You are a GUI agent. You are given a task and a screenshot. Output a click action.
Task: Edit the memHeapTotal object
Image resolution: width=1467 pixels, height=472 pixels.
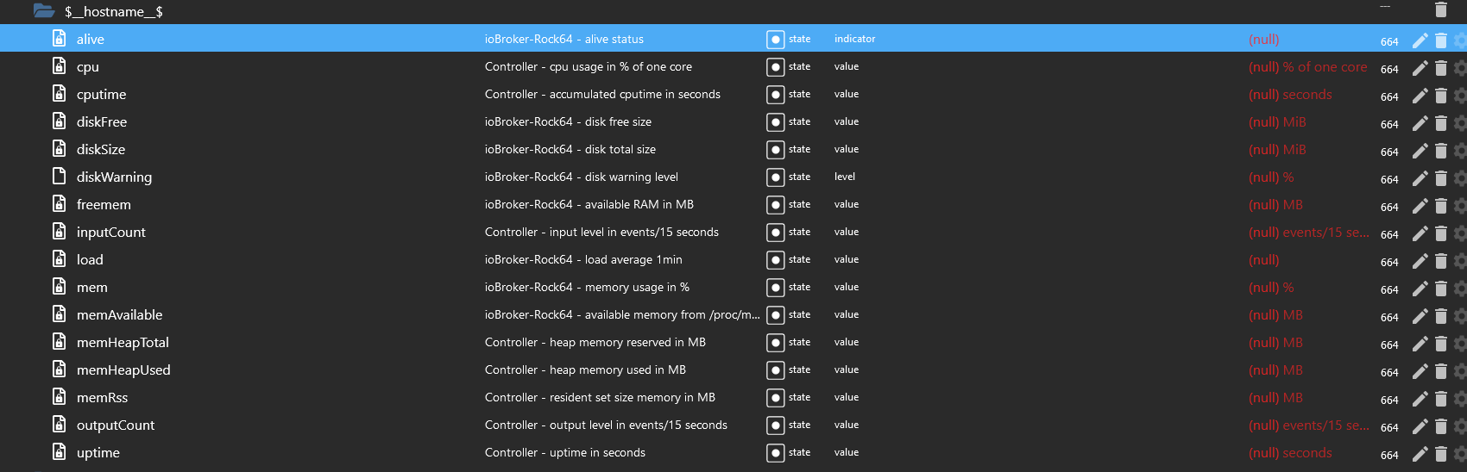point(1420,344)
